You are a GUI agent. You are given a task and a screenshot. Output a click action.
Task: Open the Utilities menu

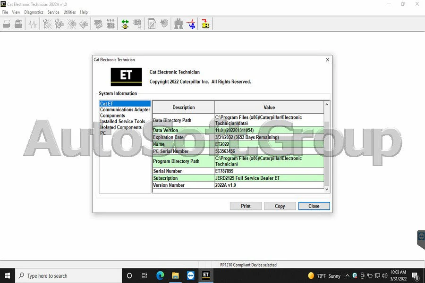point(68,12)
